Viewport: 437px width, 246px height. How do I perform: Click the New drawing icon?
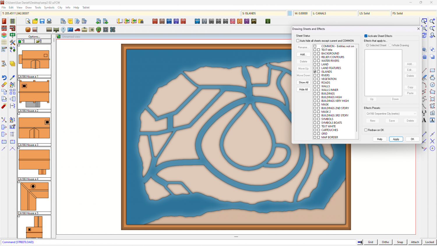pos(28,21)
